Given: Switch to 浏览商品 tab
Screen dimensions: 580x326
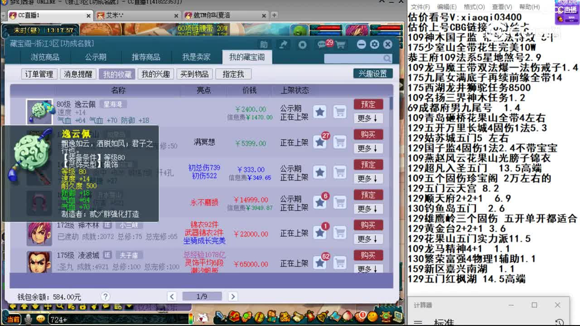Looking at the screenshot, I should click(x=45, y=57).
